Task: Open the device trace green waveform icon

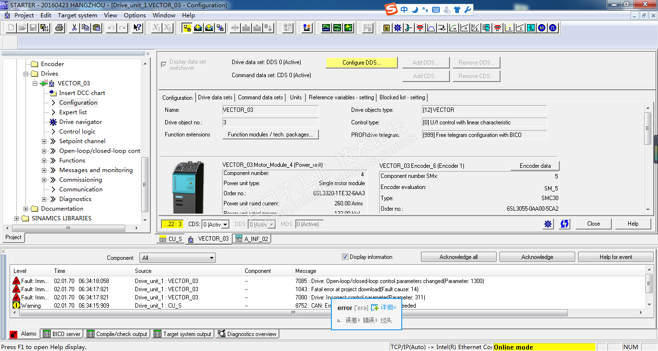Action: [326, 28]
